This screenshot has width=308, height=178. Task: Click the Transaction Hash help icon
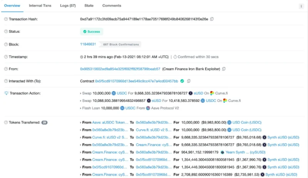coord(6,19)
